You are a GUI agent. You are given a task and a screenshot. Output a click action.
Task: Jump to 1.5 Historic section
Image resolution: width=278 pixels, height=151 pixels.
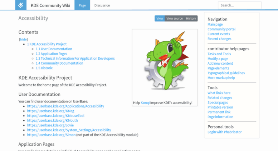click(44, 68)
